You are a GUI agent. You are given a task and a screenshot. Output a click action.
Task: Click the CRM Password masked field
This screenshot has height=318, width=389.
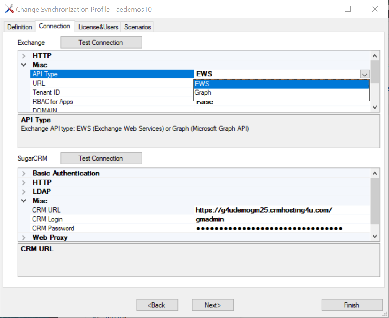pos(282,228)
